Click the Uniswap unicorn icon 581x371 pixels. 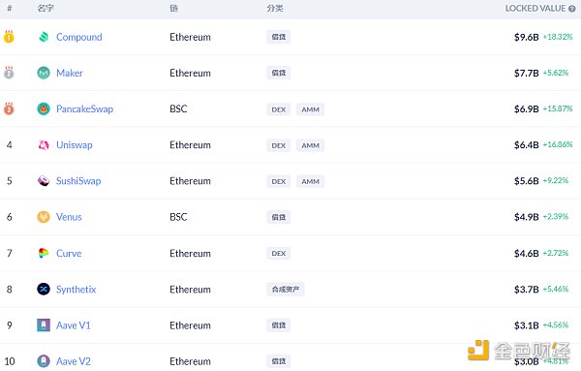click(x=44, y=145)
